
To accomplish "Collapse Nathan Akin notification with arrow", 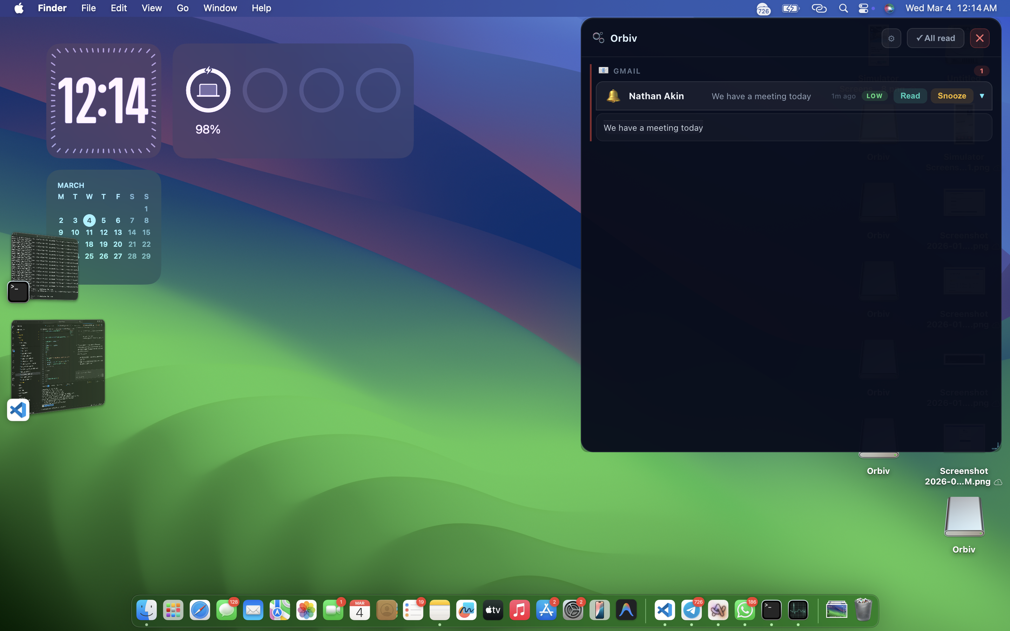I will tap(982, 96).
